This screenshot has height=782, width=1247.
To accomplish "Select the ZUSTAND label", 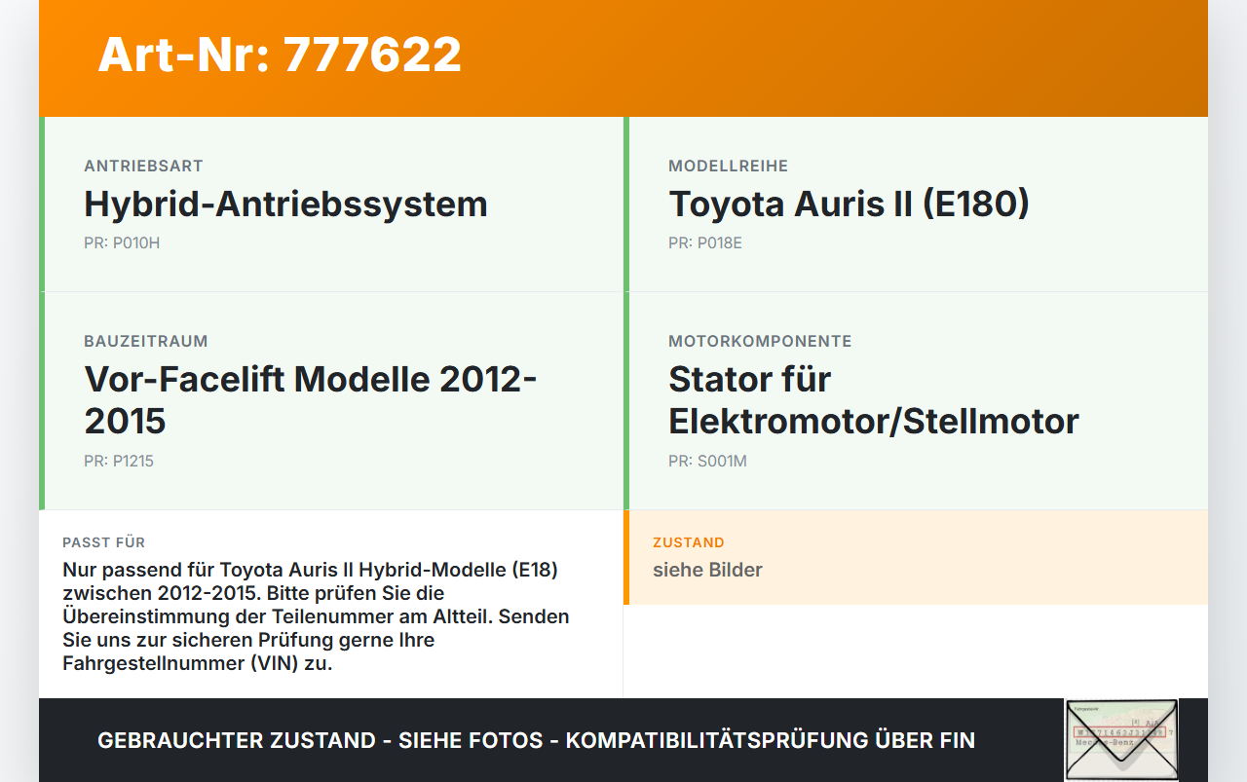I will point(689,542).
